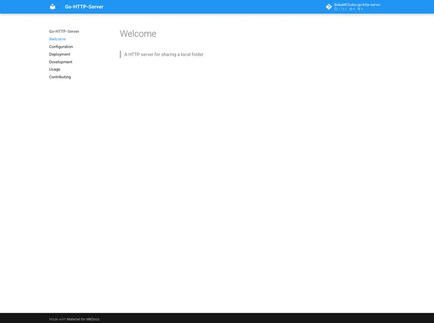Click the HTTP server description blockquote
The image size is (434, 323).
[164, 54]
